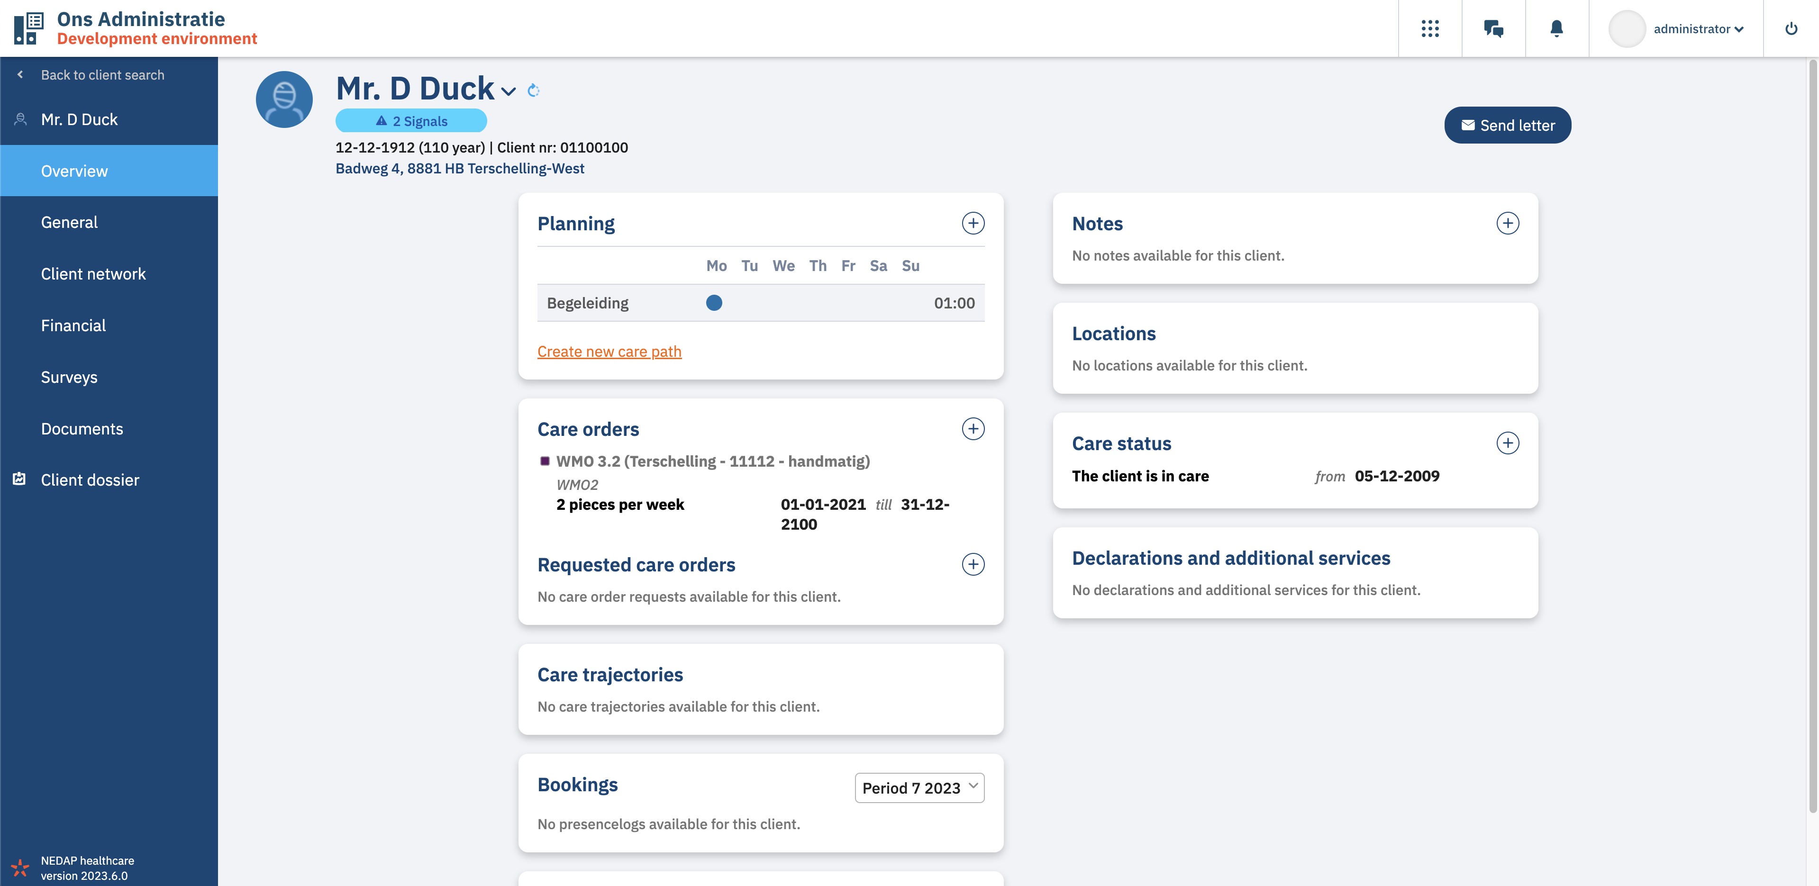This screenshot has width=1819, height=886.
Task: Click the envelope icon on Send letter
Action: [1468, 125]
